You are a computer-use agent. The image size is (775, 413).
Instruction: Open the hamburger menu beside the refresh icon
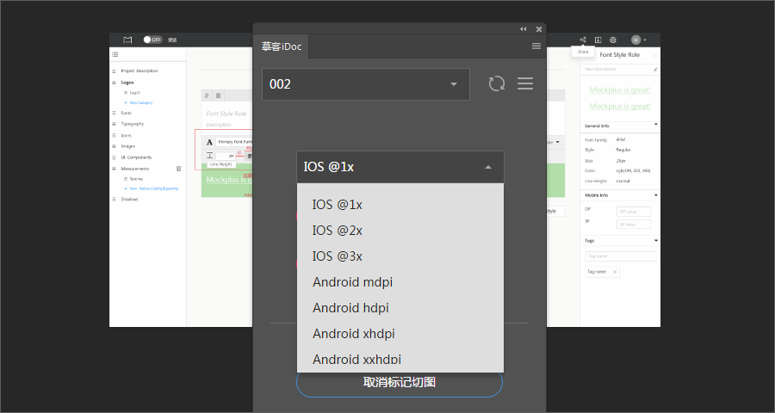coord(525,83)
